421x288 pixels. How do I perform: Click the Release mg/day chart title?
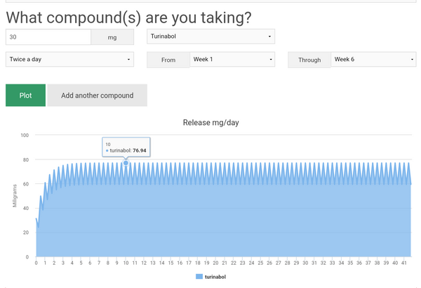tap(210, 123)
